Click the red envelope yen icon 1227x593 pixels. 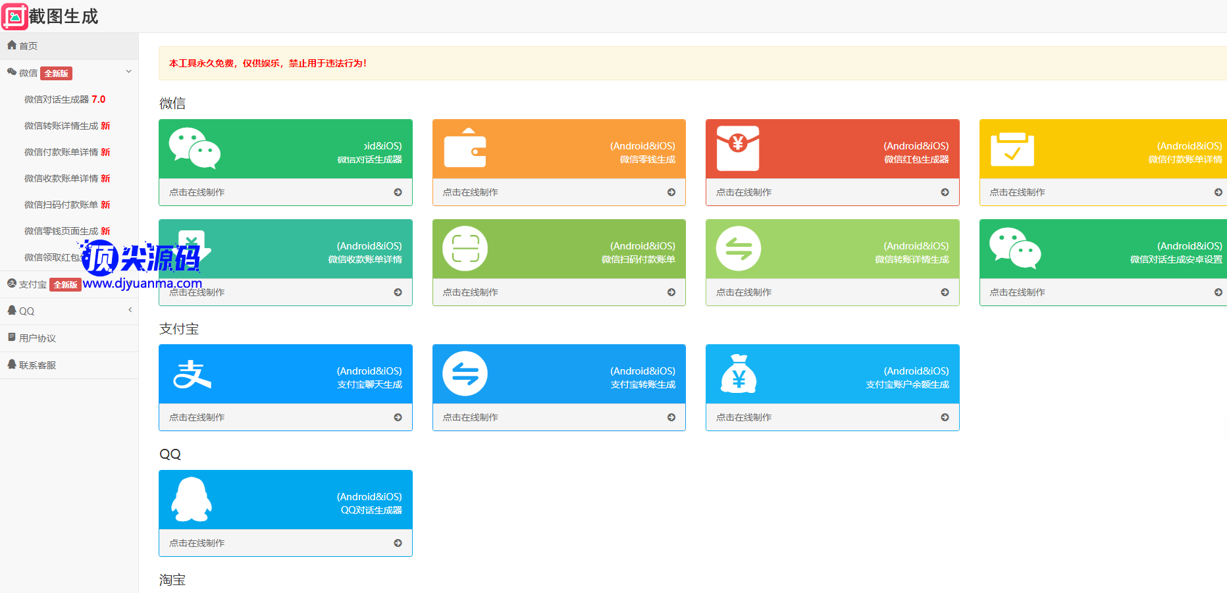738,148
